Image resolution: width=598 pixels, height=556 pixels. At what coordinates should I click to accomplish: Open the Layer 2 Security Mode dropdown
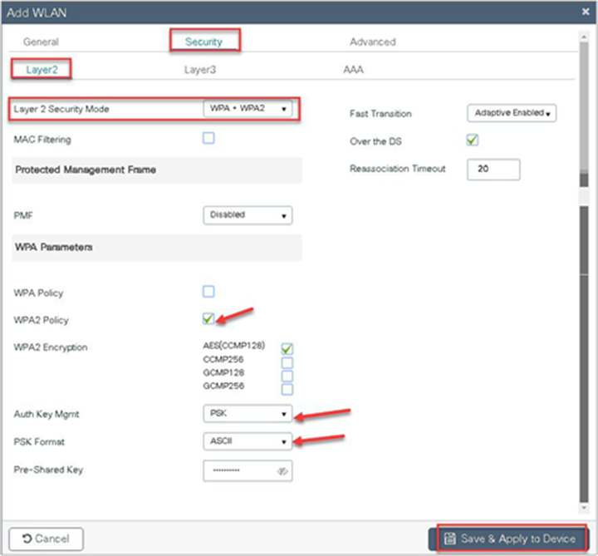(x=248, y=109)
